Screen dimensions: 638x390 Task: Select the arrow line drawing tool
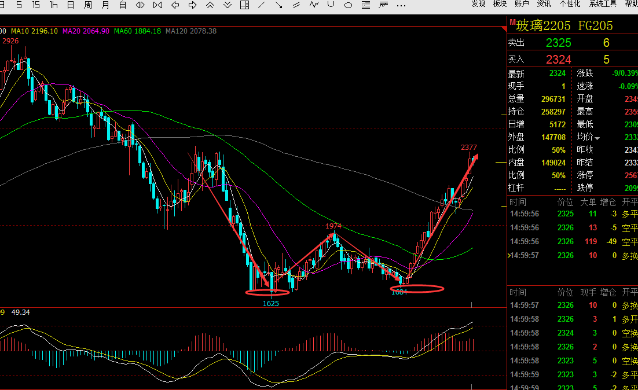pyautogui.click(x=278, y=5)
